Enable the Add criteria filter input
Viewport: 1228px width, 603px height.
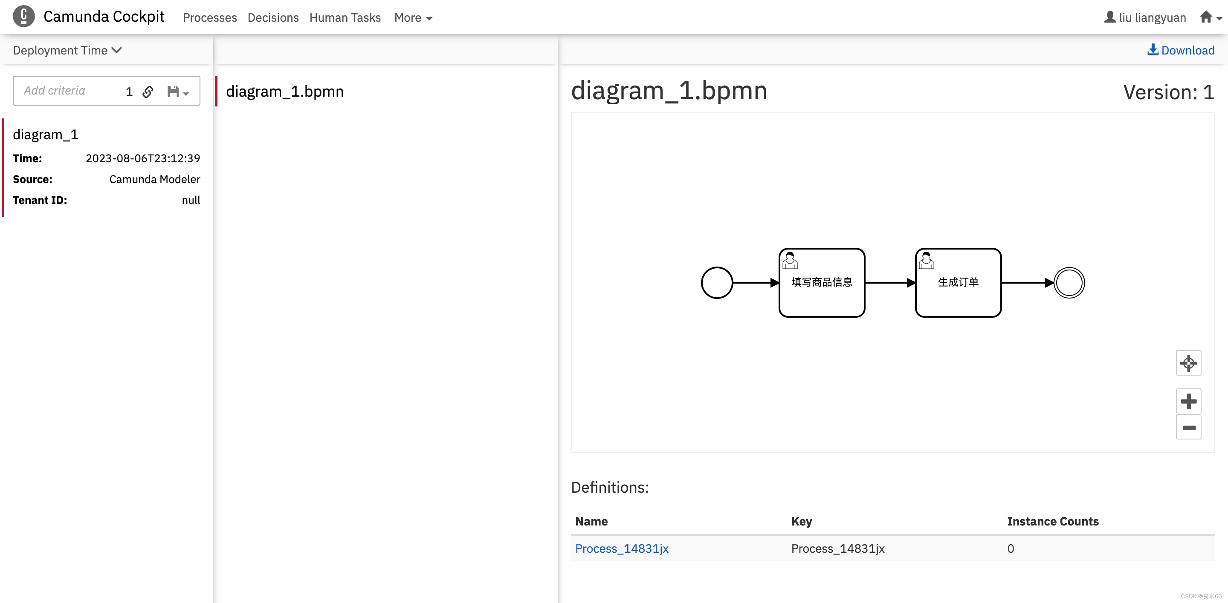pos(67,92)
